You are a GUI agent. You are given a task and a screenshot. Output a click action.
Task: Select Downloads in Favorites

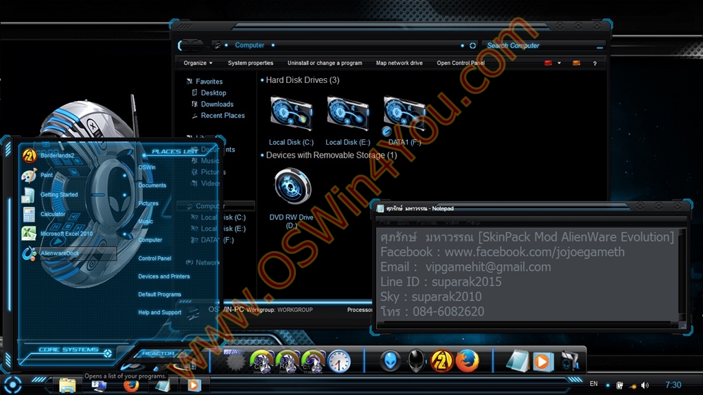pos(217,104)
